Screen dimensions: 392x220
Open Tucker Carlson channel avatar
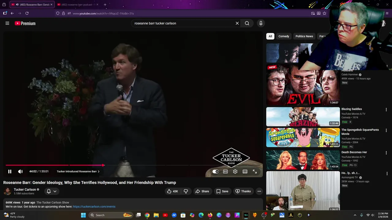pos(7,191)
